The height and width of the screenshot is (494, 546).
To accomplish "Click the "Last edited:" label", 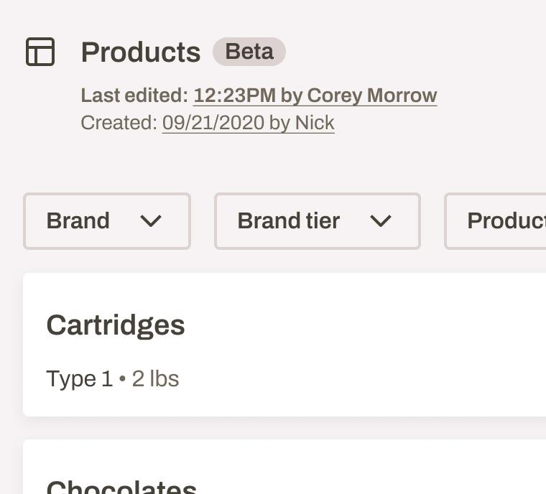I will (134, 95).
